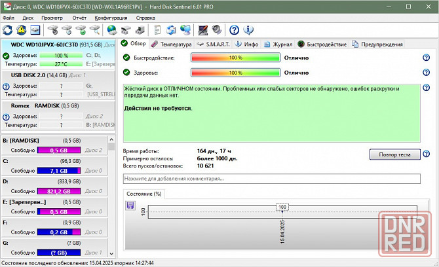
Task: Click help icon next to Повтор теста
Action: click(426, 154)
